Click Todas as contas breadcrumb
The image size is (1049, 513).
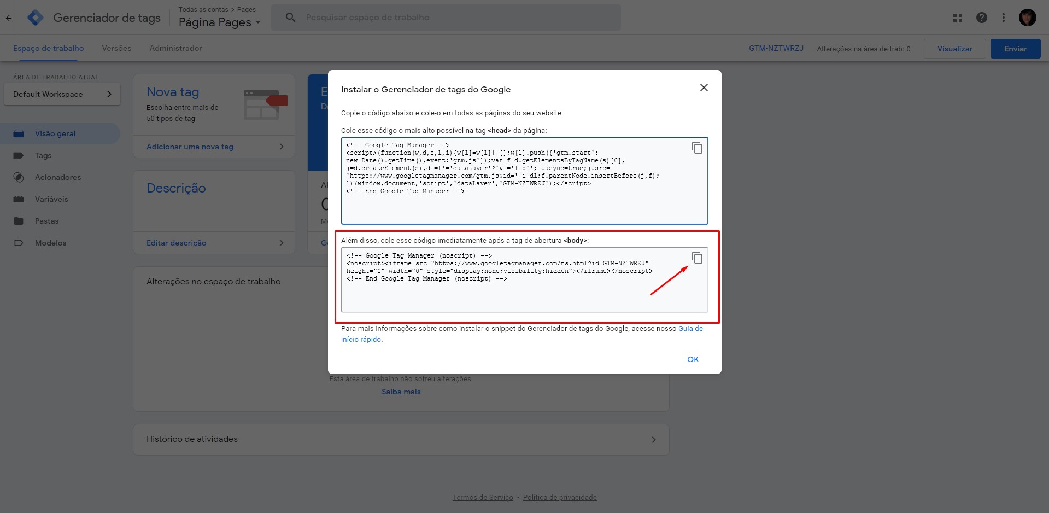tap(203, 9)
